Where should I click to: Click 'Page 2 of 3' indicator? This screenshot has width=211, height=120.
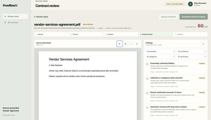tap(40, 45)
